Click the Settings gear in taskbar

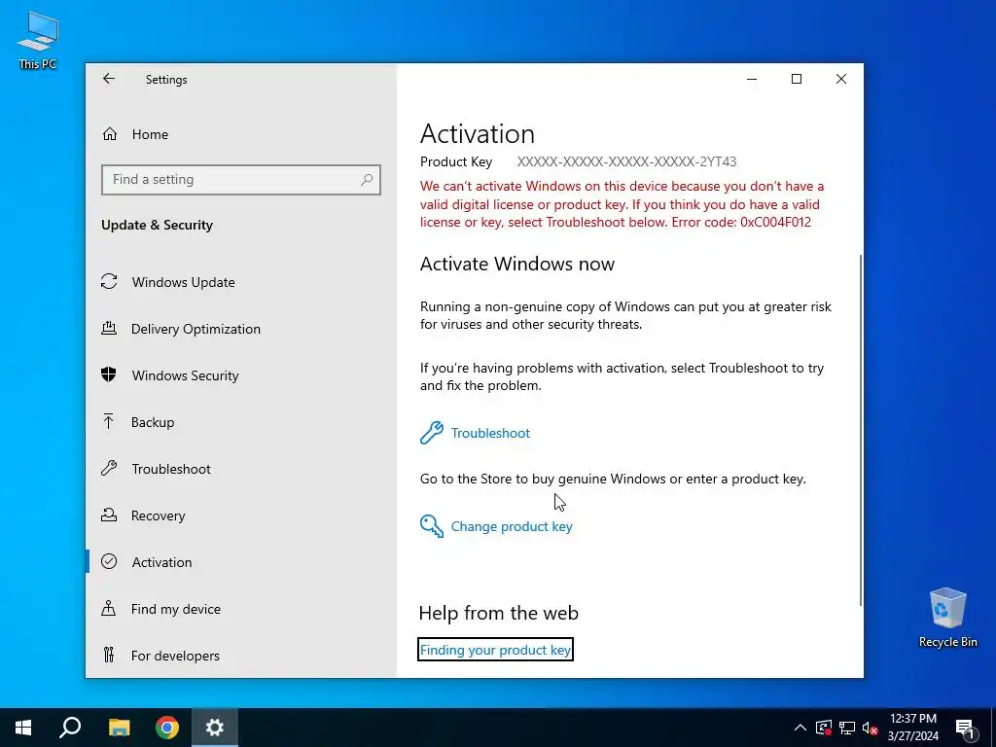point(215,728)
